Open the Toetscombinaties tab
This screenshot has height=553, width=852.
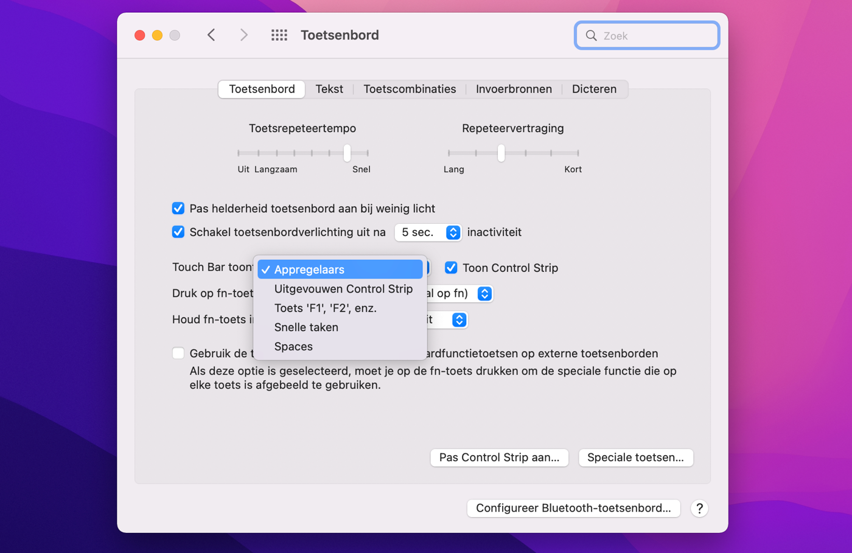[410, 89]
